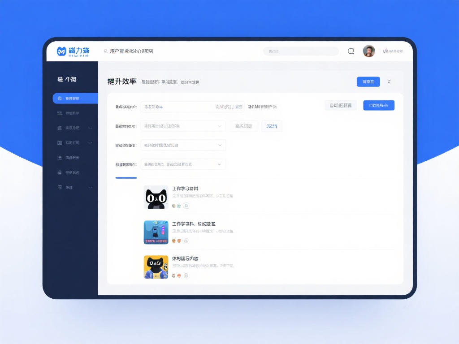Open the black cat thumbnail on gray background
This screenshot has height=344, width=459.
point(156,198)
